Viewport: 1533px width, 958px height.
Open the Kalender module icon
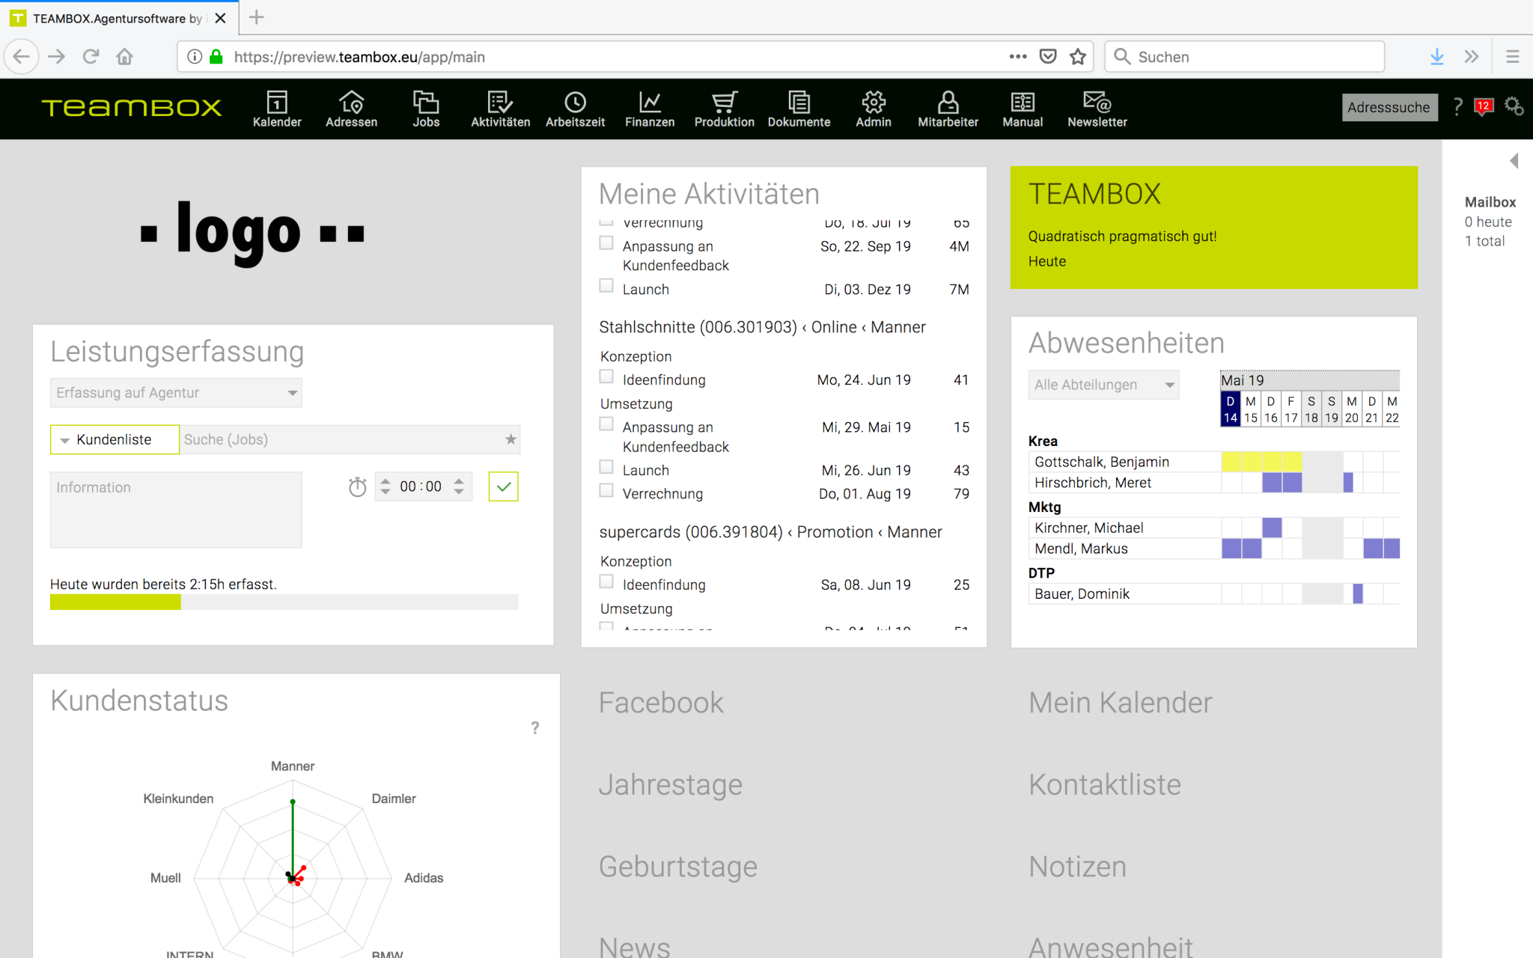tap(276, 109)
